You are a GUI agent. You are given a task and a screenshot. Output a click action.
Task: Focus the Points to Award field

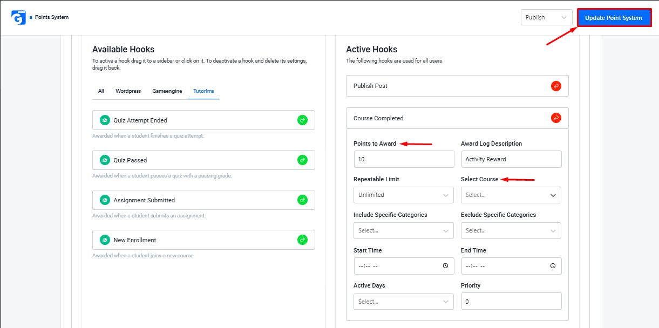[x=404, y=159]
